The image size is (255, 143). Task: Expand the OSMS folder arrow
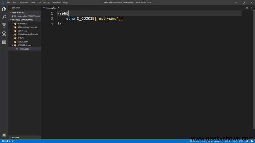tap(12, 38)
